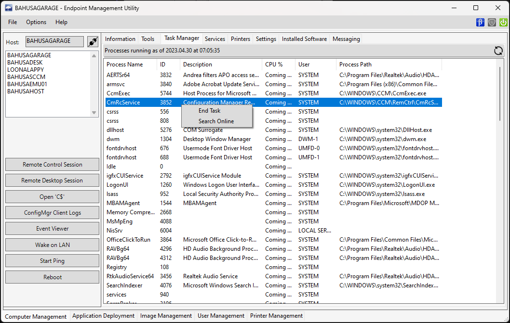Viewport: 510px width, 323px height.
Task: Sort by CPU % column header
Action: click(x=279, y=65)
